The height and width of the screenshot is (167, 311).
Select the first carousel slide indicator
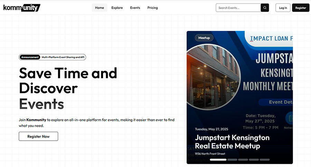[218, 160]
